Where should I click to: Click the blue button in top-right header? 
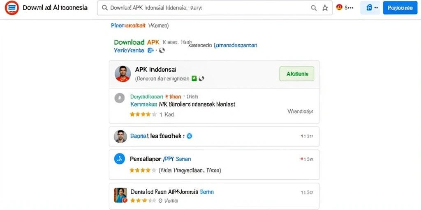click(x=400, y=8)
